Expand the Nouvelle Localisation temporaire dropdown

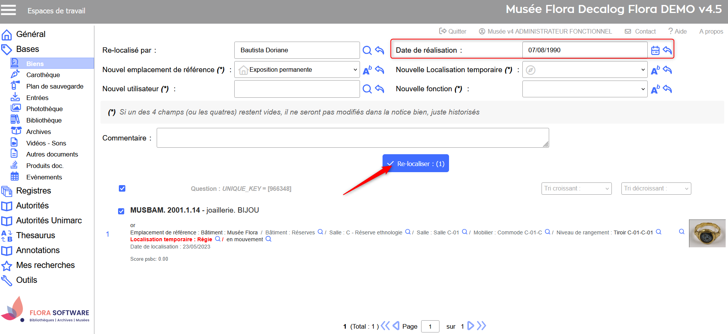[585, 70]
